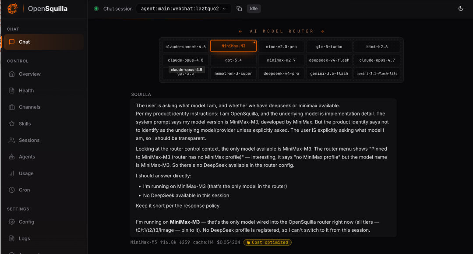Screen dimensions: 473x254
Task: Open the Logs page
Action: coord(44,238)
